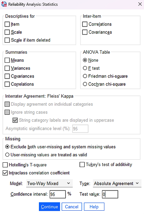This screenshot has width=144, height=214.
Task: Open Help for this dialog
Action: [x=94, y=207]
